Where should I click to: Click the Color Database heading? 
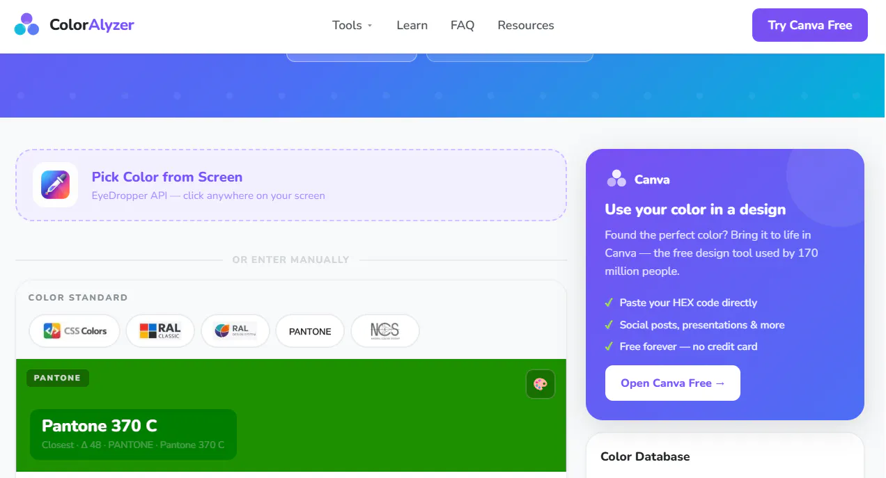click(x=646, y=456)
